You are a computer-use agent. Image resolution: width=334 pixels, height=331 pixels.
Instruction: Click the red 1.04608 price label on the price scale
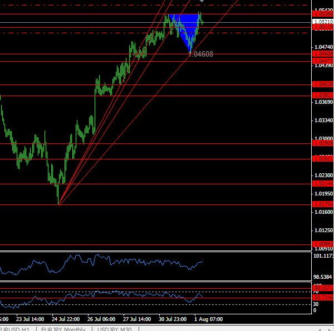pyautogui.click(x=323, y=53)
